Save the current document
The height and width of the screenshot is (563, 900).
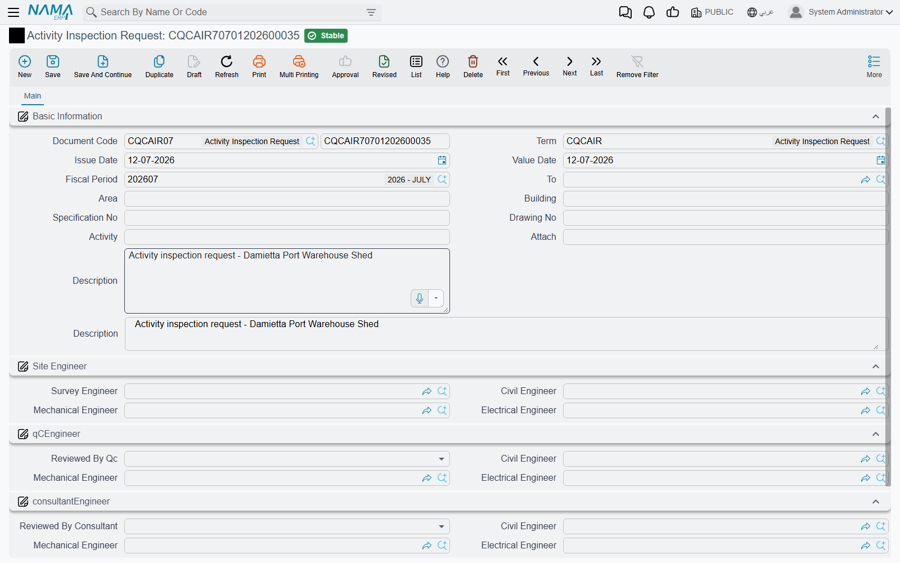pos(53,66)
